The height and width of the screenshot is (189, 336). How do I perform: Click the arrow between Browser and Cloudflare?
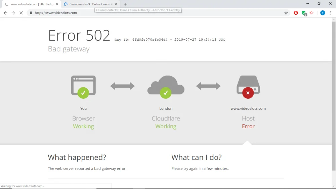[123, 86]
